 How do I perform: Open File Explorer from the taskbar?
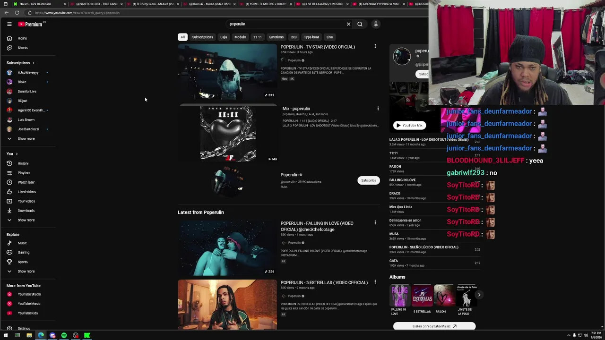coord(29,335)
